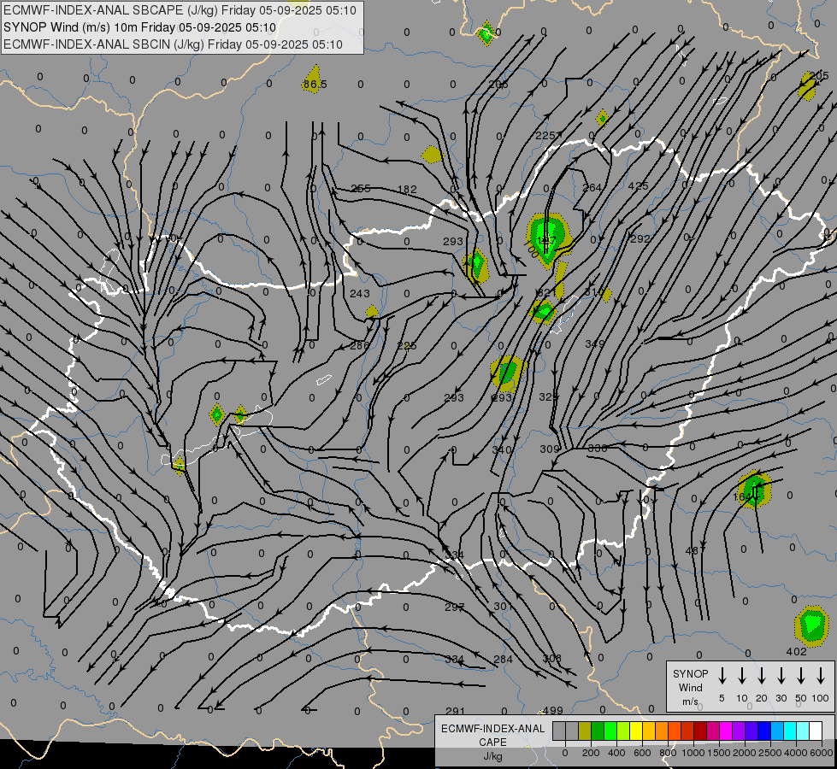Click the m/s unit in wind legend
The height and width of the screenshot is (769, 837).
(690, 701)
